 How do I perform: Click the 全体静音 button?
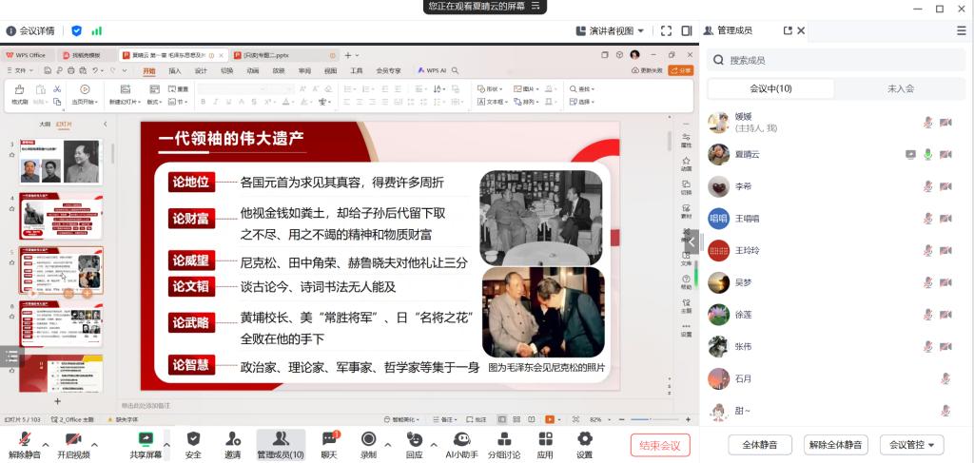759,444
